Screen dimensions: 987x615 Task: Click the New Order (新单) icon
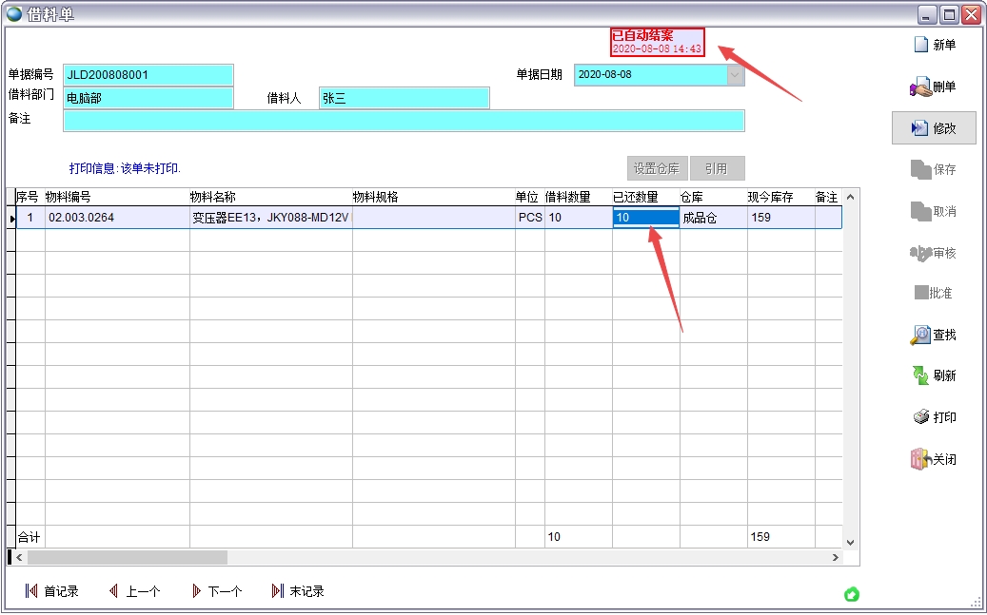pyautogui.click(x=920, y=46)
